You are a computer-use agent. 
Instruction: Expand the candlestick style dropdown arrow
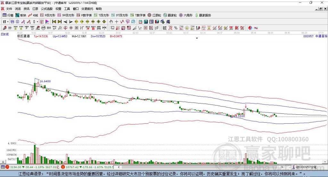37,22
